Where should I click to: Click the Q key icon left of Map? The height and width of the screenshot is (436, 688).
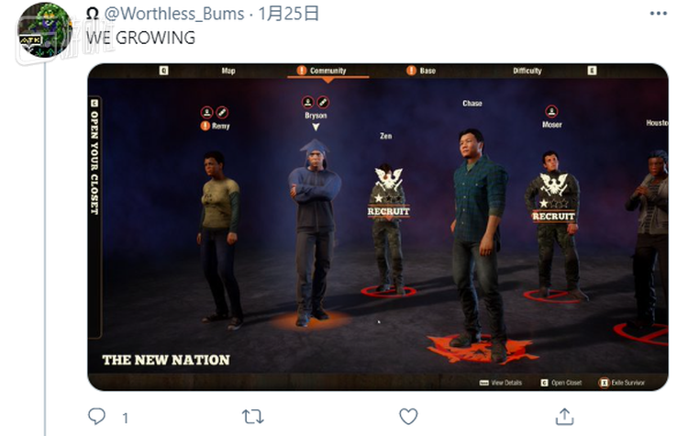pos(163,71)
